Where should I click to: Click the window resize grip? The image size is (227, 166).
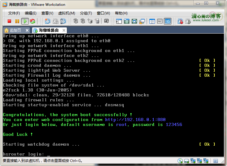coord(222,161)
